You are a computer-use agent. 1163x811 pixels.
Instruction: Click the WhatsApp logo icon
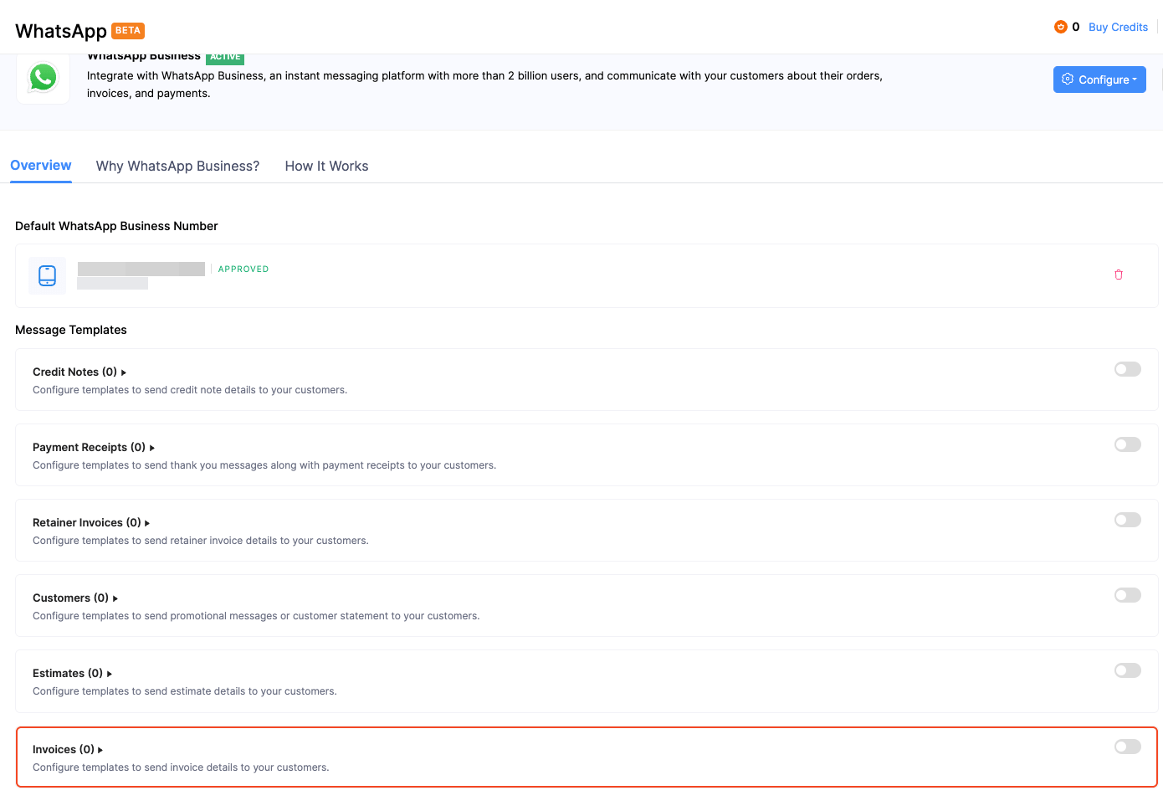coord(44,78)
